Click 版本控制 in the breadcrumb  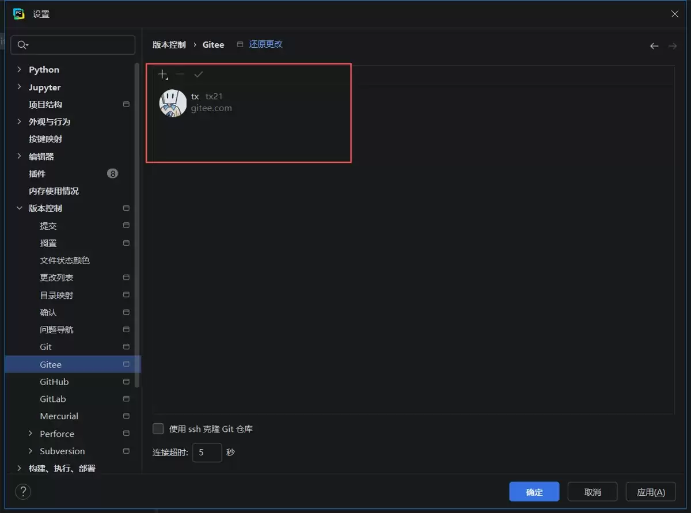pos(169,44)
